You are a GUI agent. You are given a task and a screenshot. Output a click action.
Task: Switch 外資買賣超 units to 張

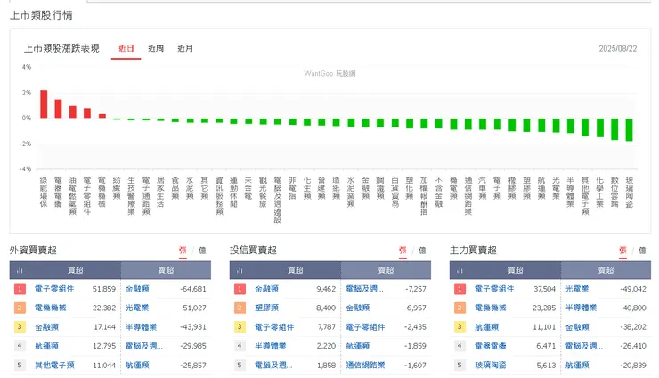(183, 250)
